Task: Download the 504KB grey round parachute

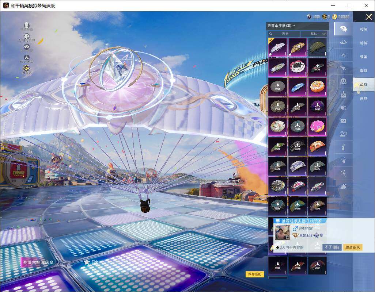Action: tap(297, 127)
